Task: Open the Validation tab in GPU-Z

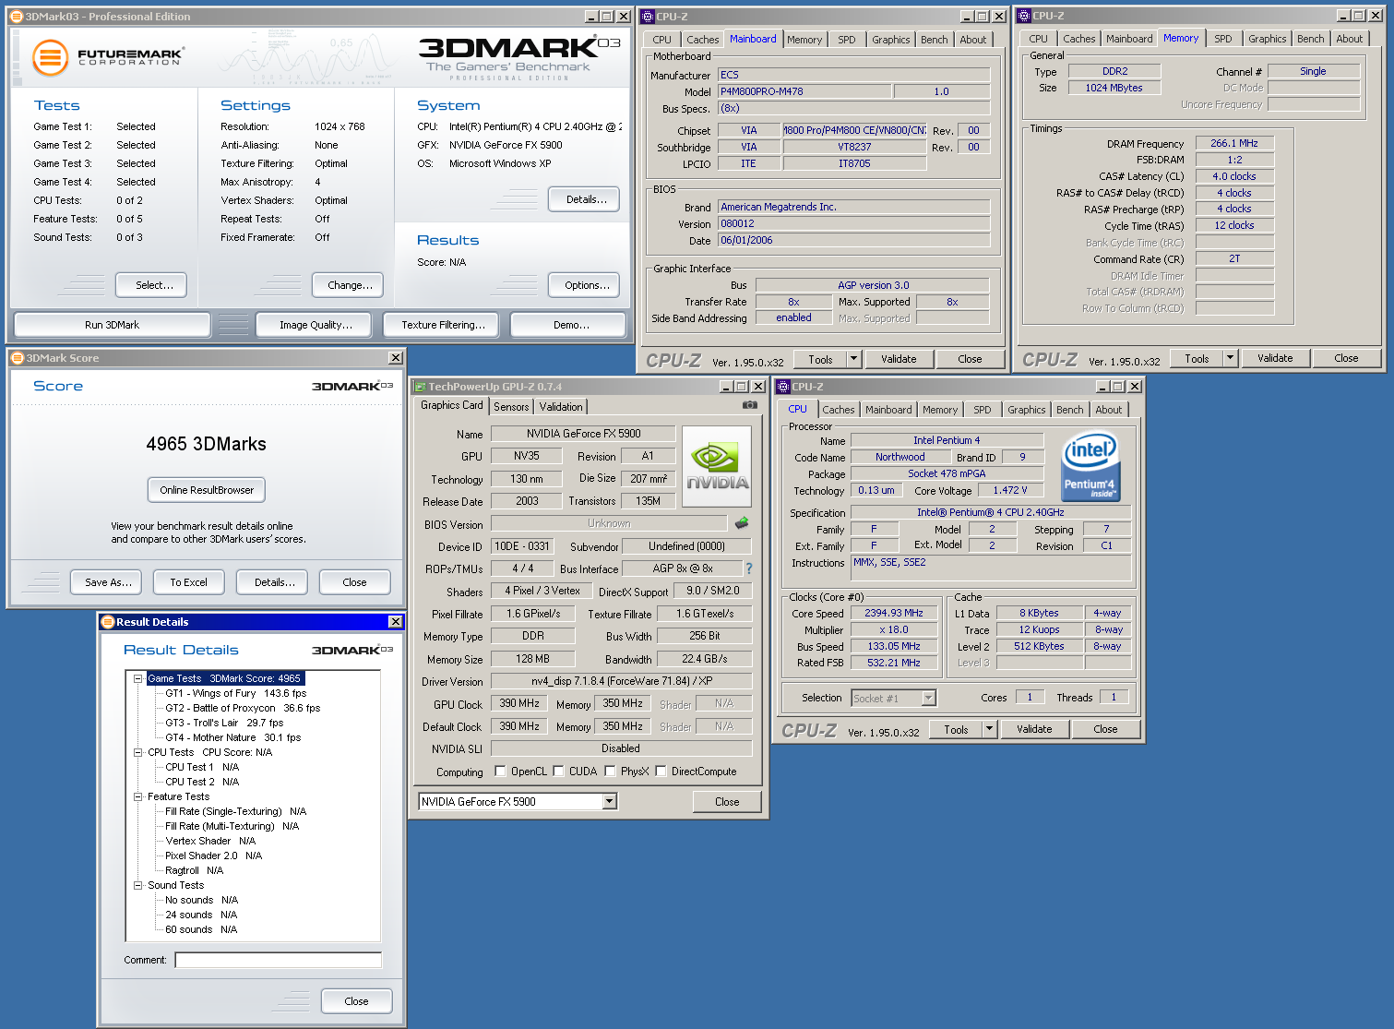Action: (561, 407)
